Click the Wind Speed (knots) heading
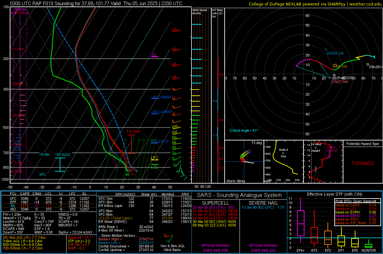The width and height of the screenshot is (383, 254). click(200, 11)
